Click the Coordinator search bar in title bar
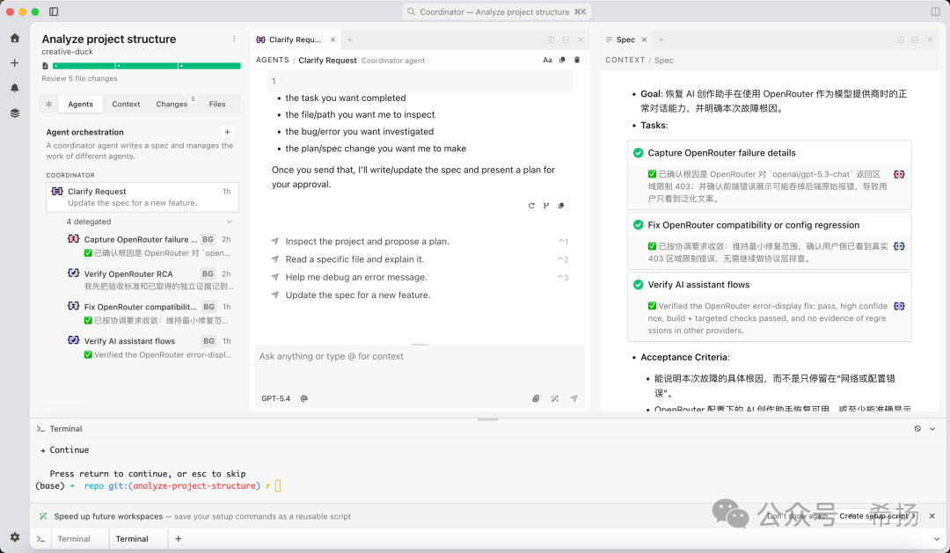The height and width of the screenshot is (553, 950). coord(497,11)
